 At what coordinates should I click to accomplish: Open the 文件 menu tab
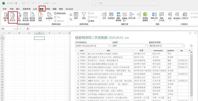click(5, 9)
